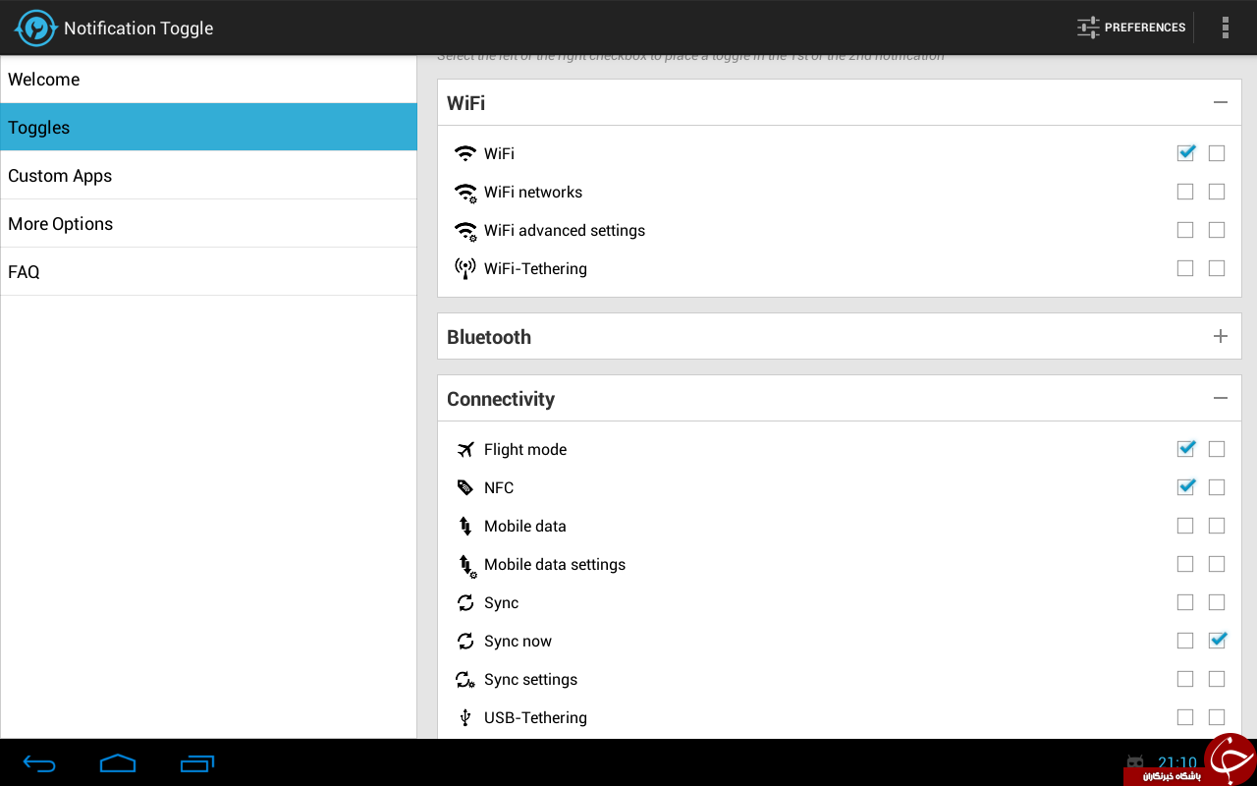Check Sync first notification checkbox
Screen dimensions: 1257x786
[x=1185, y=602]
